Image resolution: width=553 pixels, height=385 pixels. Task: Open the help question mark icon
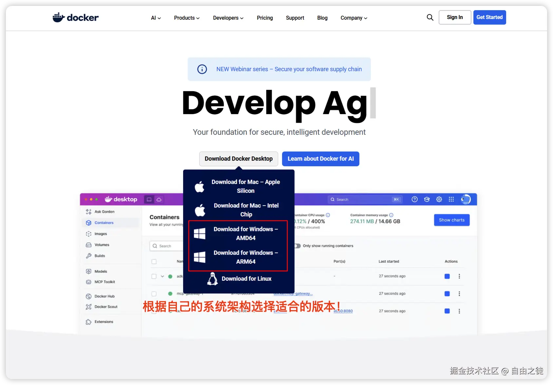(414, 199)
